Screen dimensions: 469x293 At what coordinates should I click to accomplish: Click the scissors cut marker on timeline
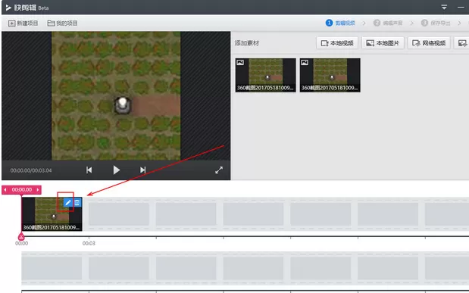coord(21,238)
